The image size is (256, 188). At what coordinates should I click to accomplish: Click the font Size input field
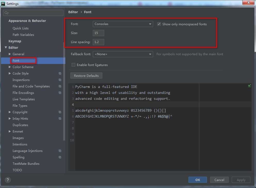point(98,33)
